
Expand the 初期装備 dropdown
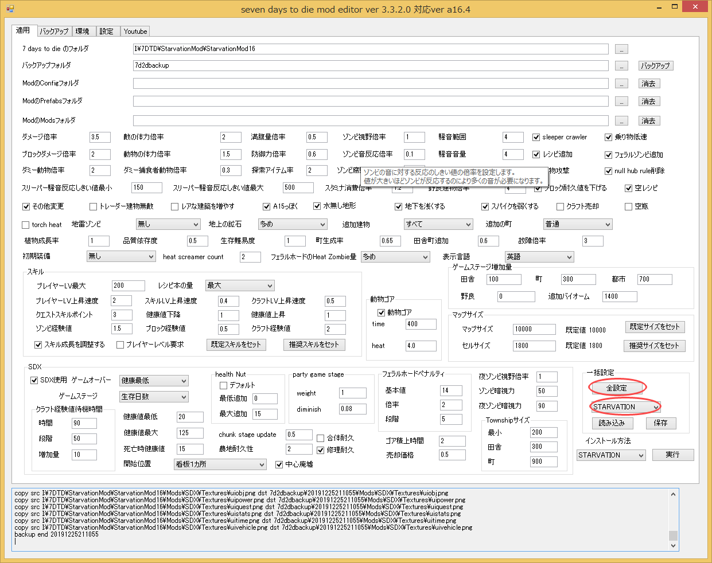121,257
